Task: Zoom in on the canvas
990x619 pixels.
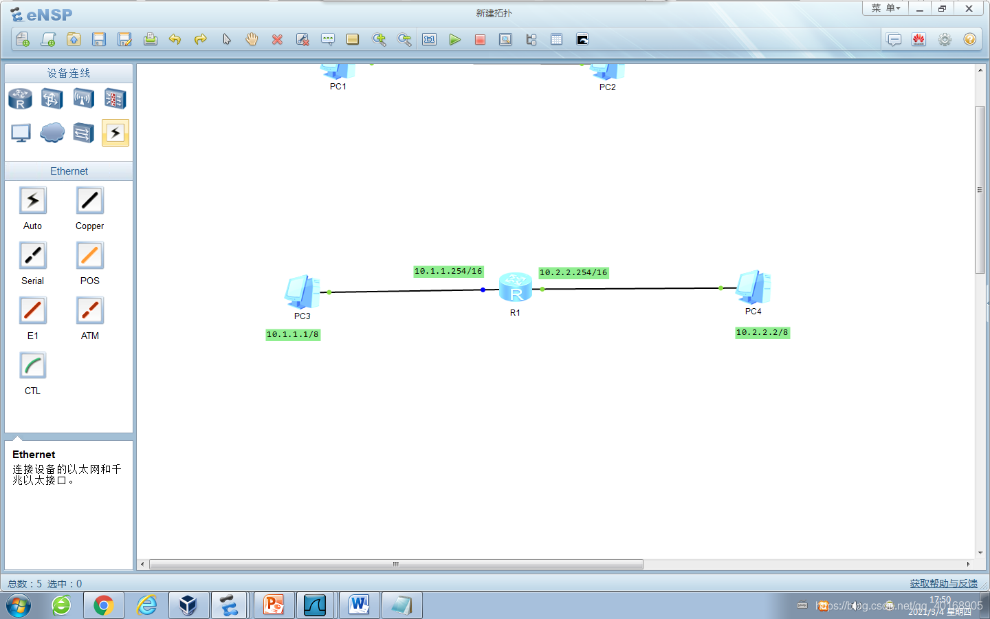Action: (x=379, y=39)
